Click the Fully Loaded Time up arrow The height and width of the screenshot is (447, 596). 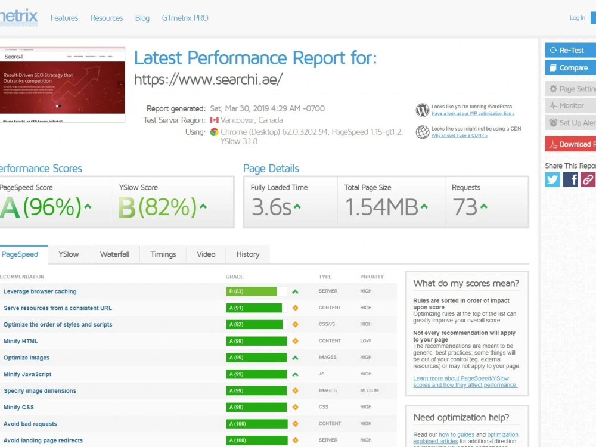(297, 206)
